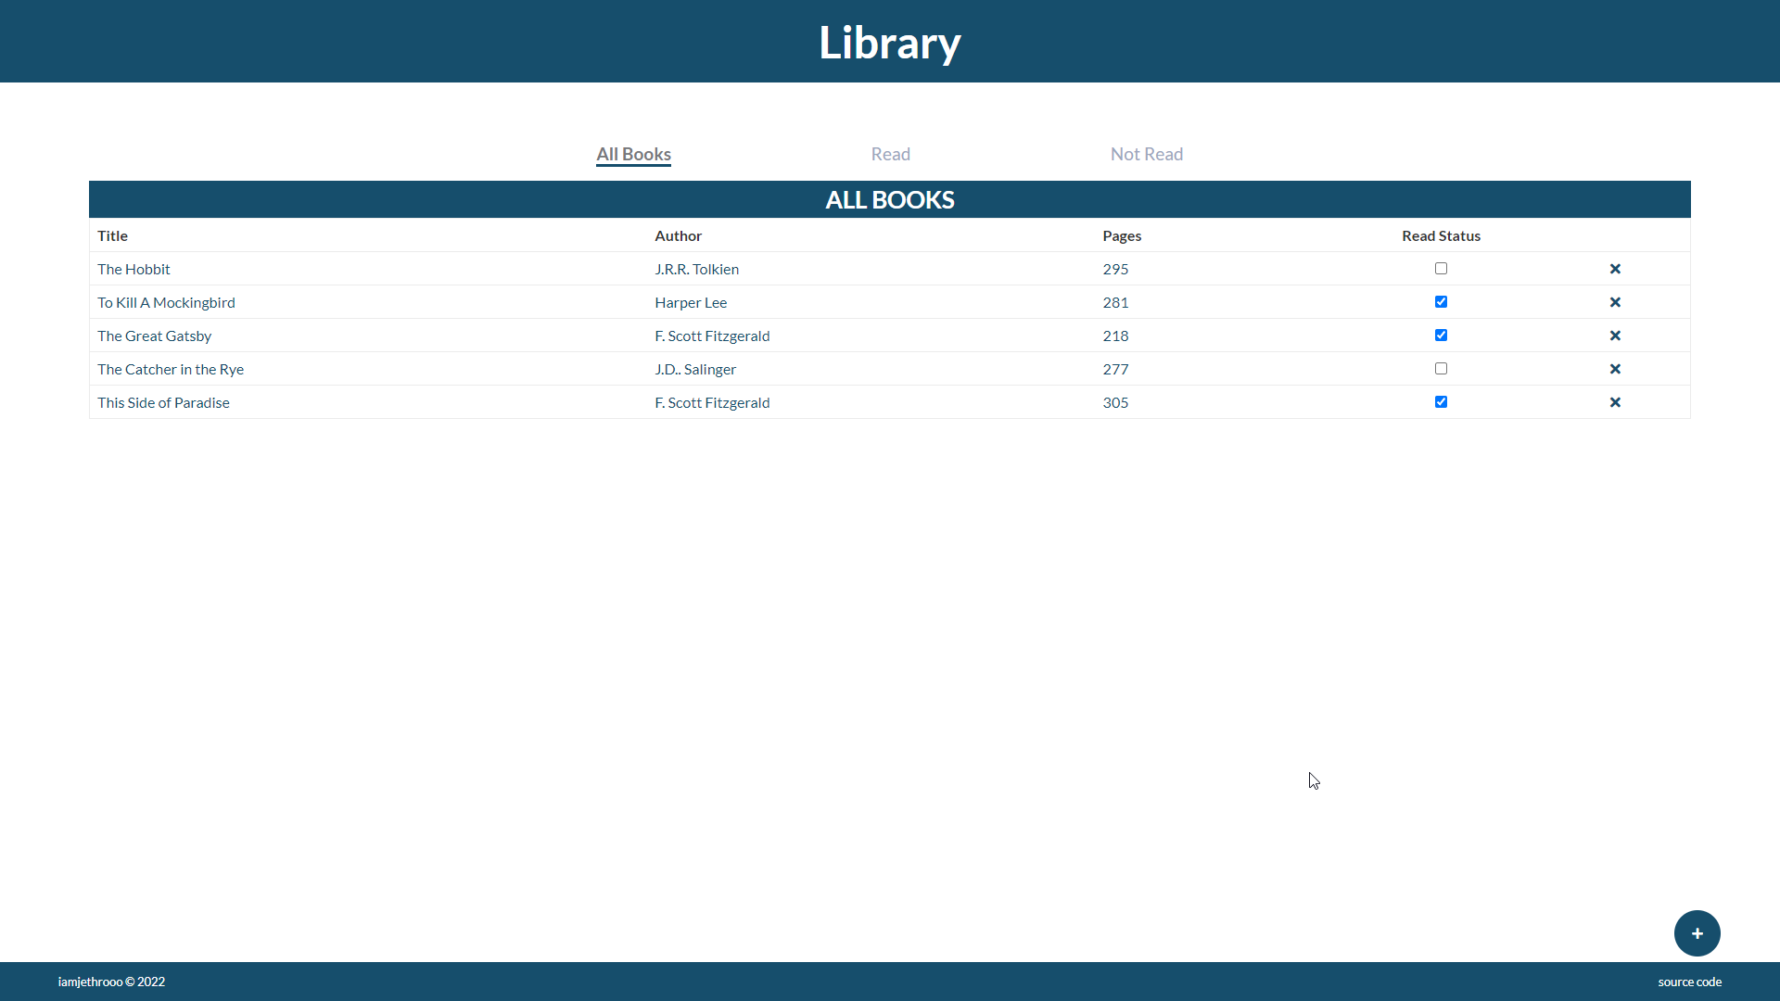Switch to the Read tab
The image size is (1780, 1001).
[890, 154]
